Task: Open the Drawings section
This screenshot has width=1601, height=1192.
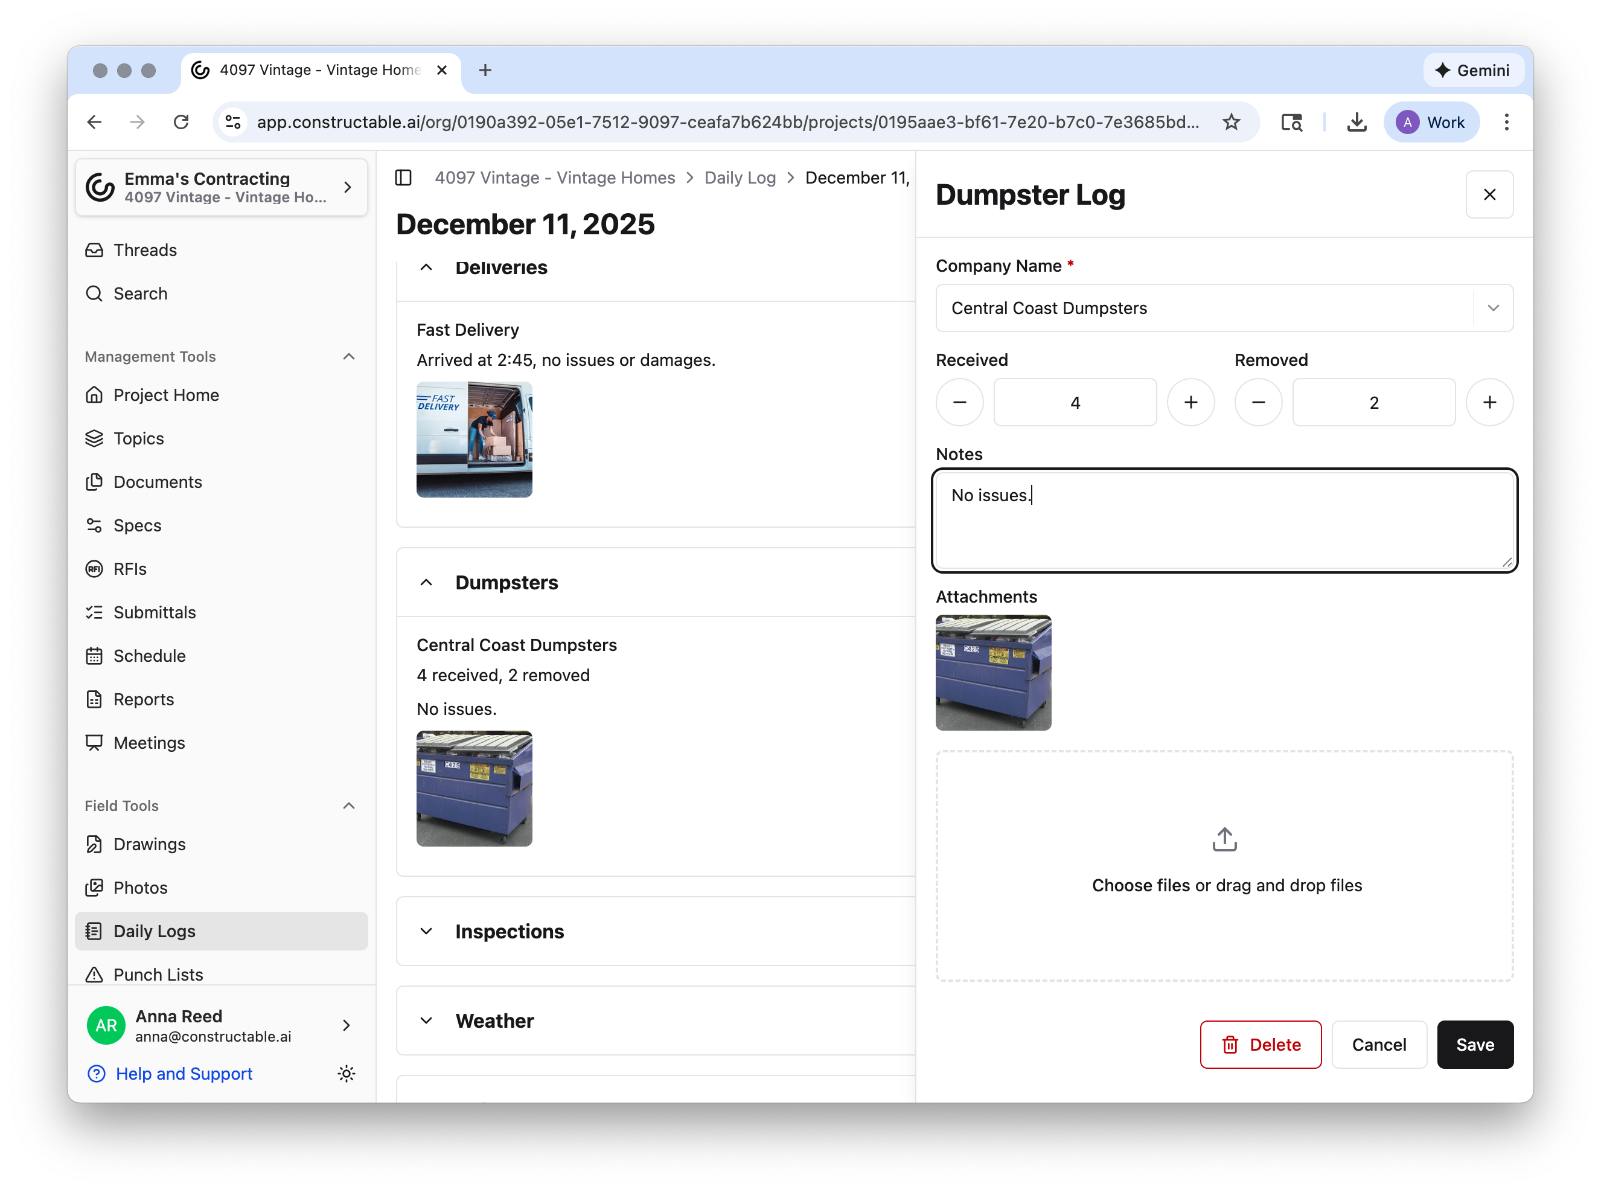Action: coord(222,844)
